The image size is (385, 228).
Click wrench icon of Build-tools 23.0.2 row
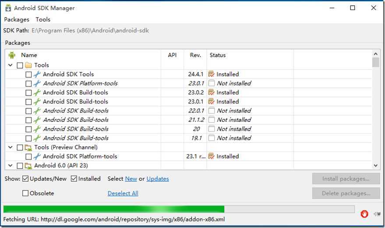pos(37,92)
